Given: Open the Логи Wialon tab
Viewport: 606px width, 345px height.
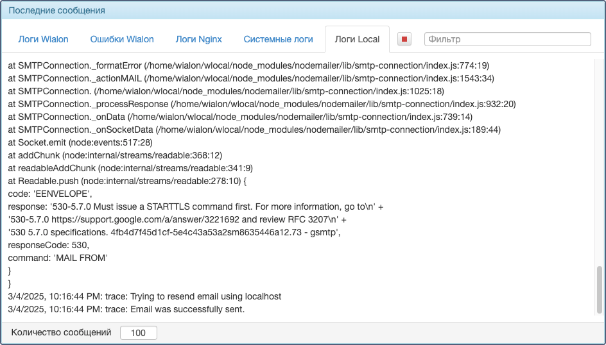Looking at the screenshot, I should pyautogui.click(x=43, y=39).
